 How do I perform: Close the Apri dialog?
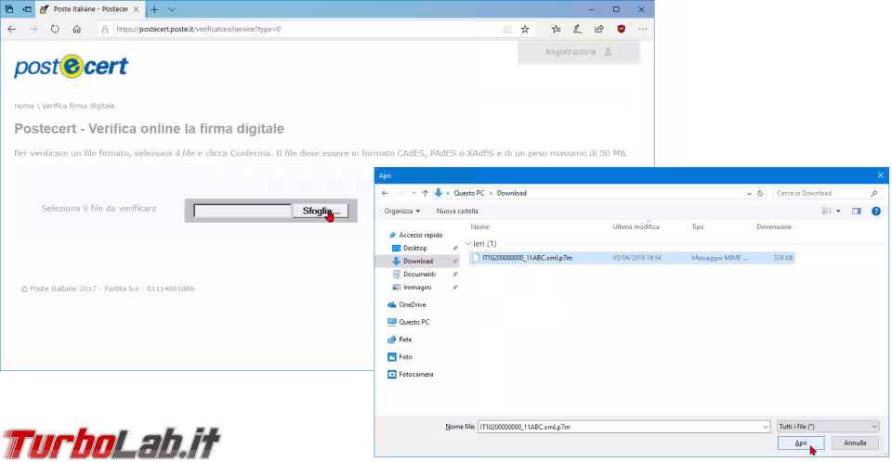(x=880, y=175)
